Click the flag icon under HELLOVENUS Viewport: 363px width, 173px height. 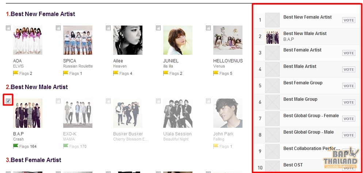[x=216, y=73]
